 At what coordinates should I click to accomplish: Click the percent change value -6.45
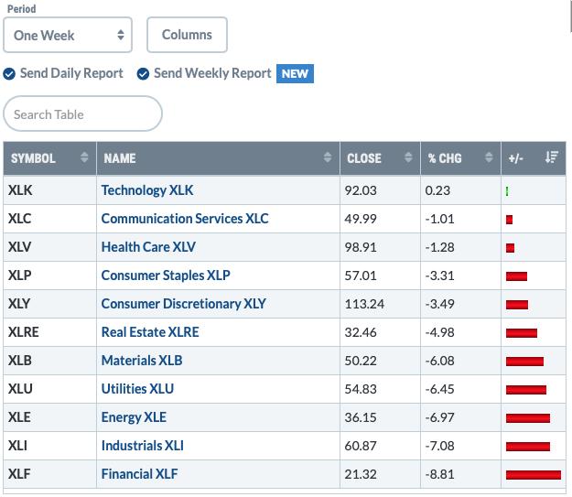[439, 389]
